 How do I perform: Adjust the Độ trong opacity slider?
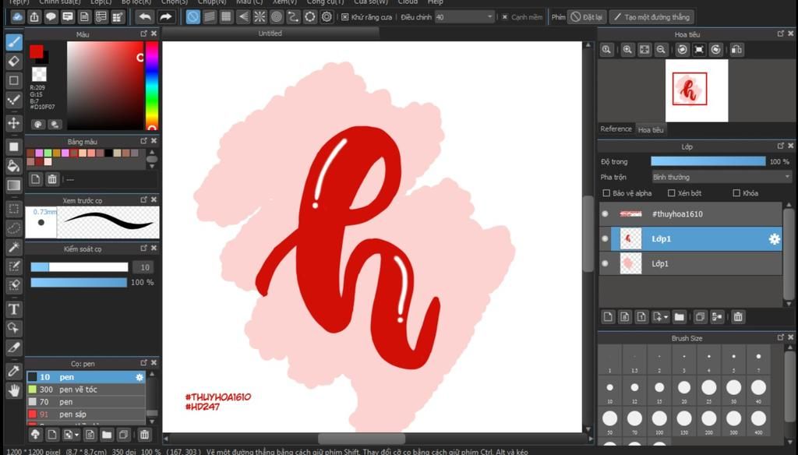point(708,161)
